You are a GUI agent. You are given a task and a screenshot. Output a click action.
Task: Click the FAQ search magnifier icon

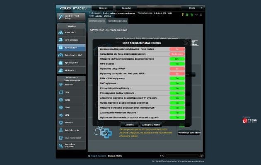tap(202, 156)
